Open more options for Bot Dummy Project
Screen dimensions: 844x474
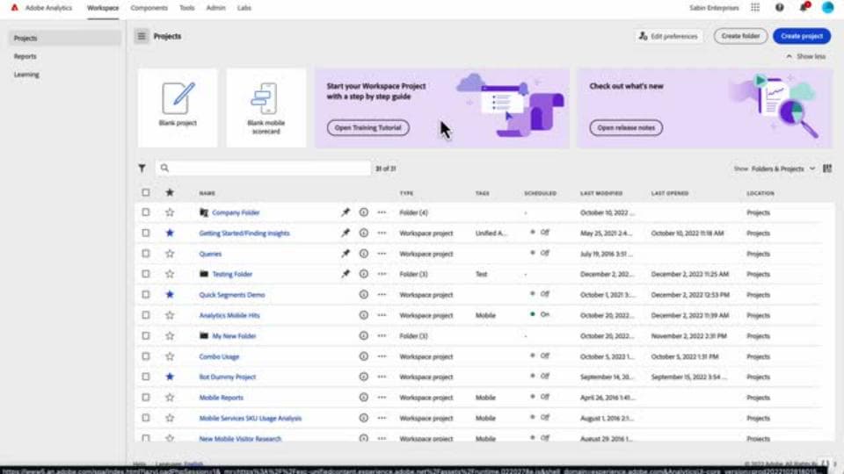click(382, 377)
